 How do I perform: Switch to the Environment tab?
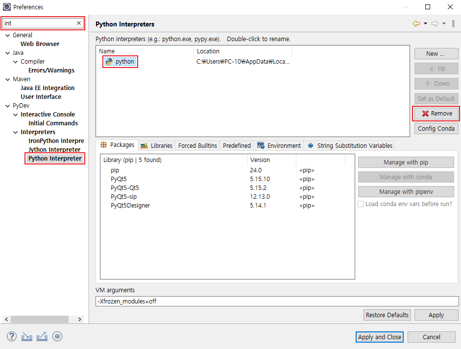279,145
